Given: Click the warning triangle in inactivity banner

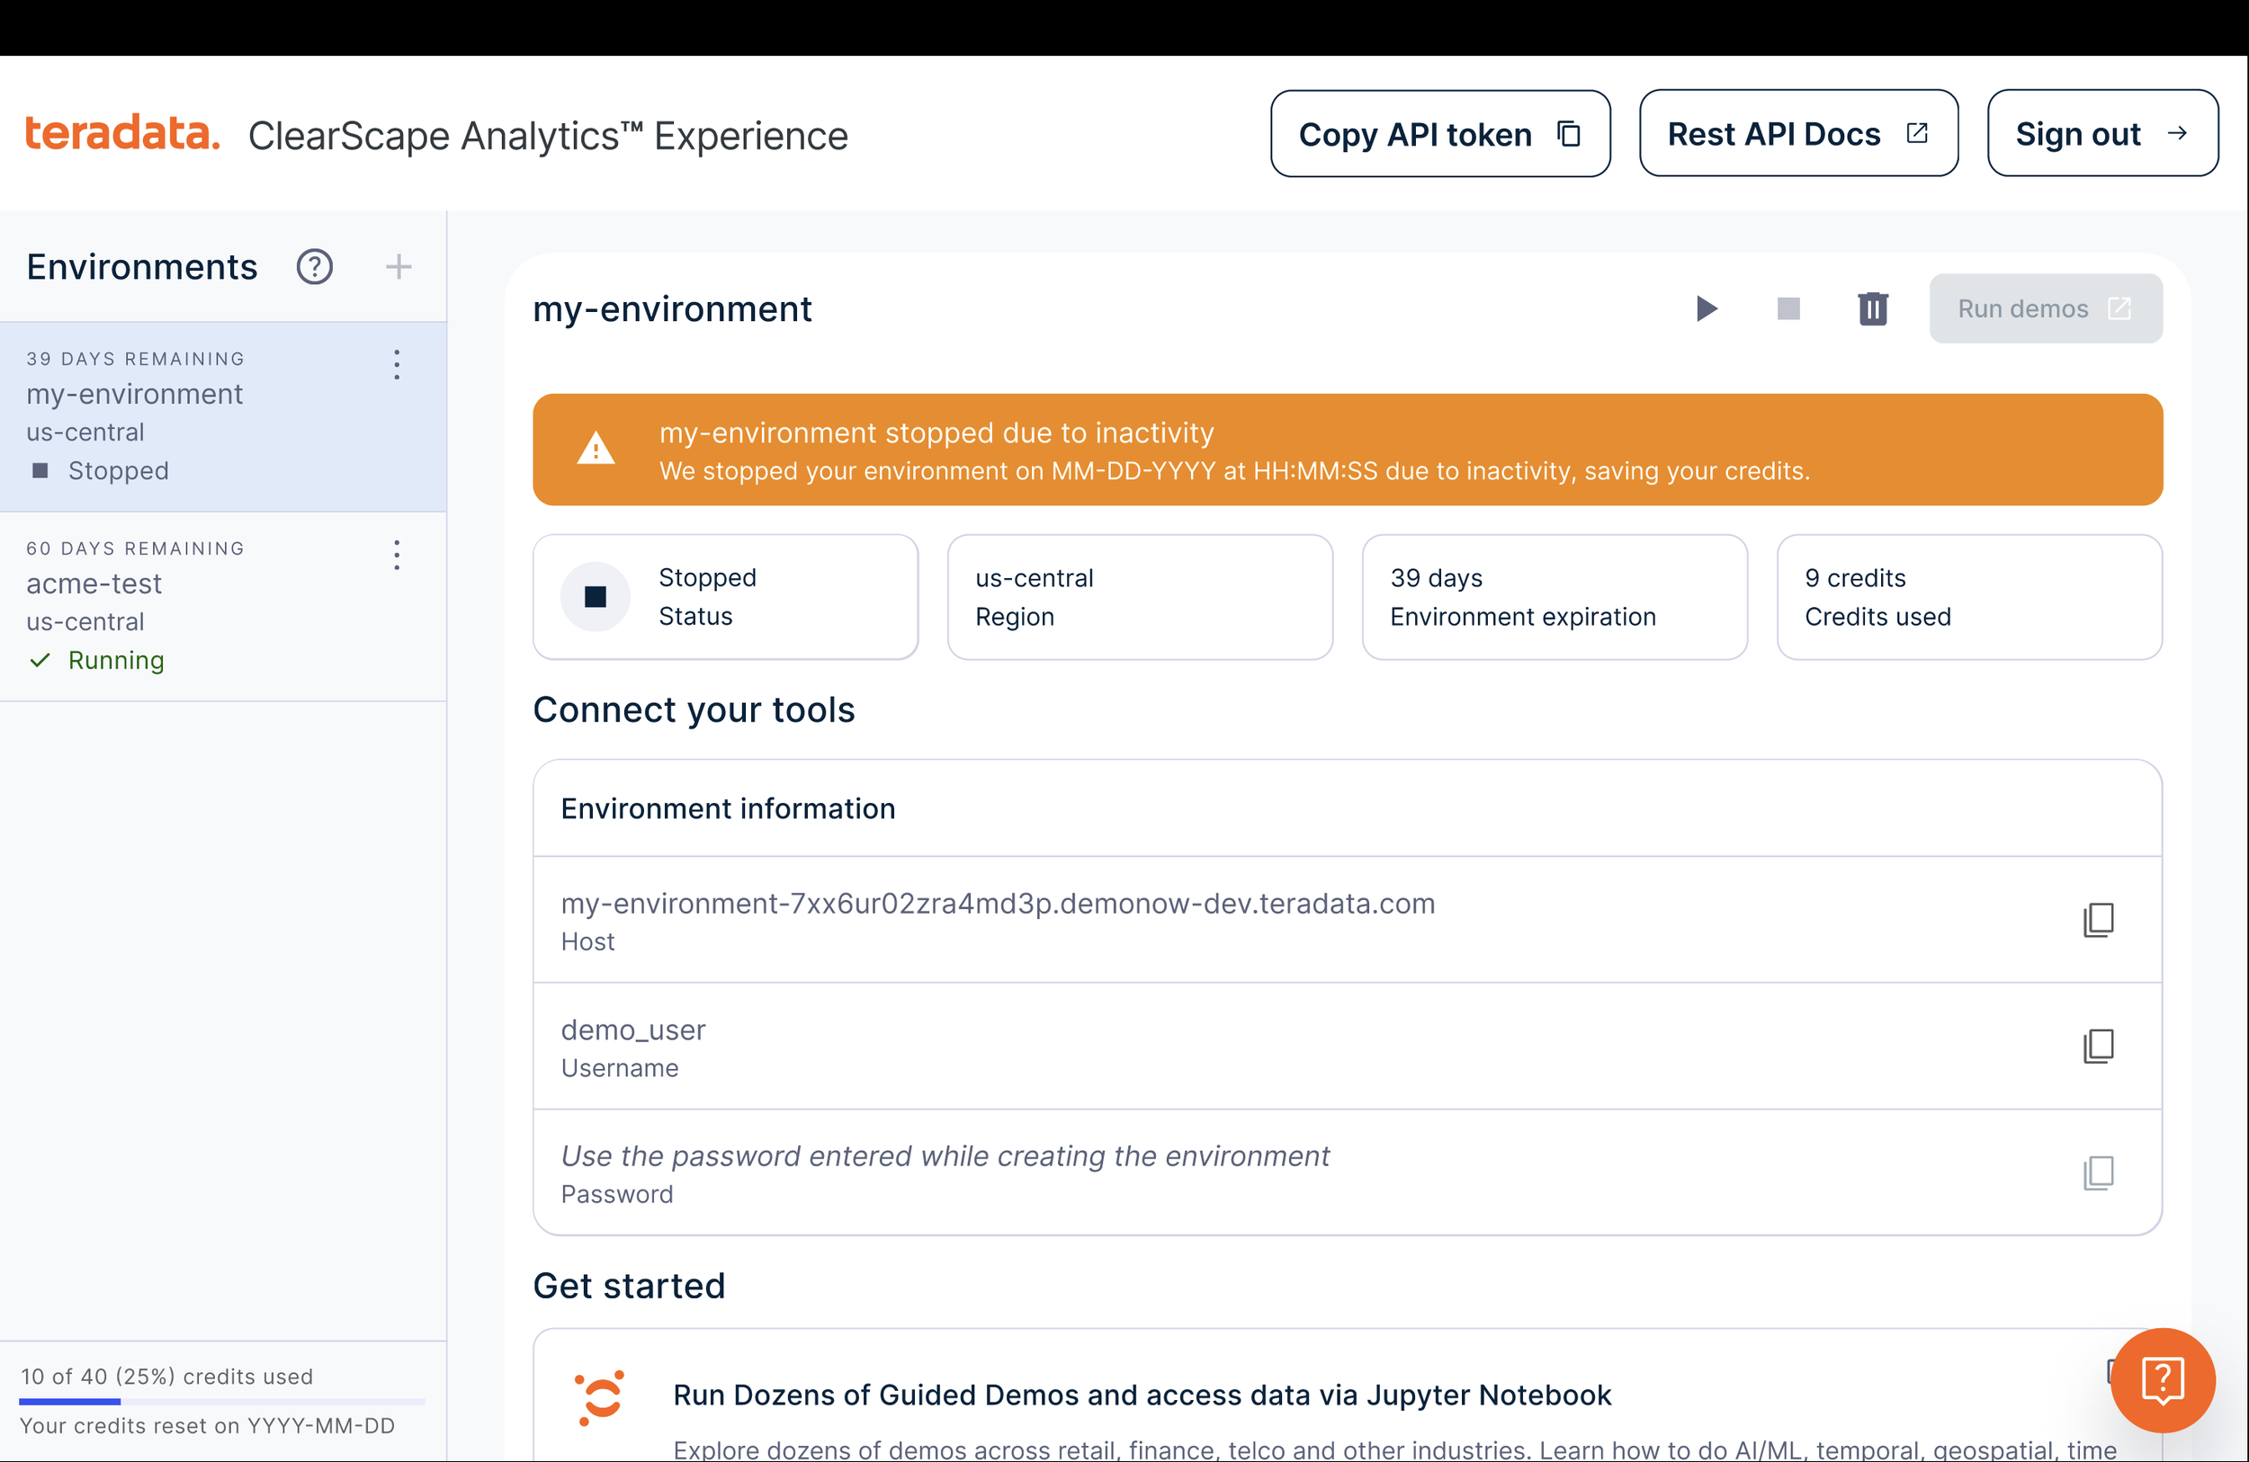Looking at the screenshot, I should pyautogui.click(x=596, y=449).
